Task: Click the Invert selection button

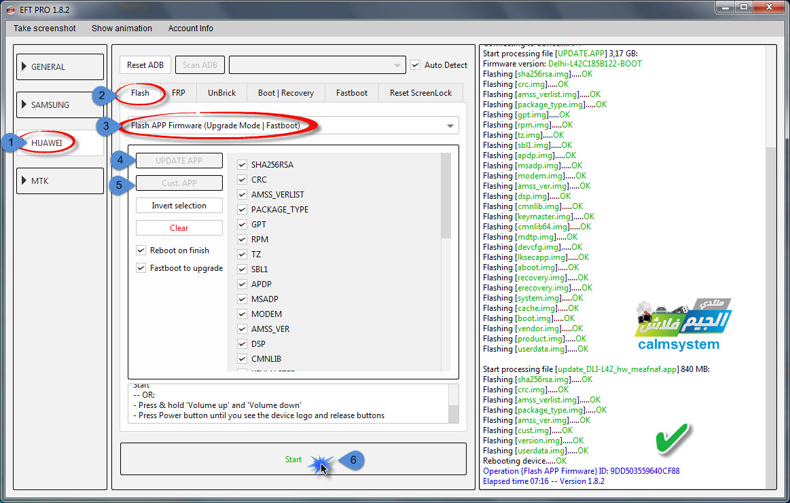Action: coord(179,206)
